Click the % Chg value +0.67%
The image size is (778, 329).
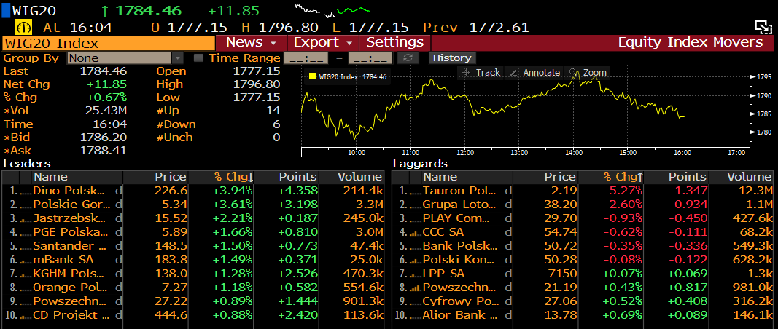(x=106, y=97)
